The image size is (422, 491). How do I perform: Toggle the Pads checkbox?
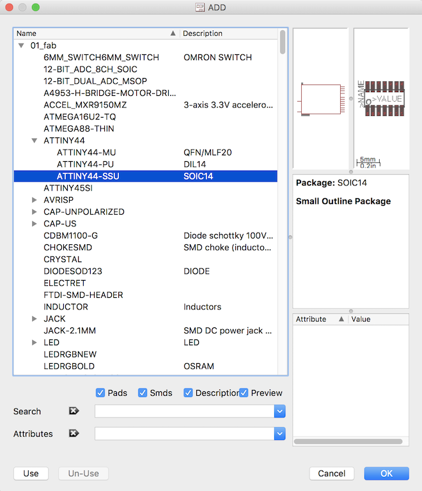[x=100, y=393]
